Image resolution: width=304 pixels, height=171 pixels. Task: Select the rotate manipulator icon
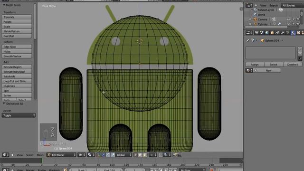point(108,155)
